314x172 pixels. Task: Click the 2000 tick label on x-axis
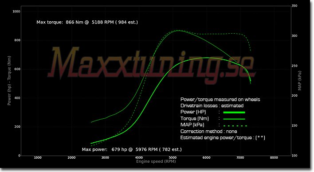[x=71, y=157]
